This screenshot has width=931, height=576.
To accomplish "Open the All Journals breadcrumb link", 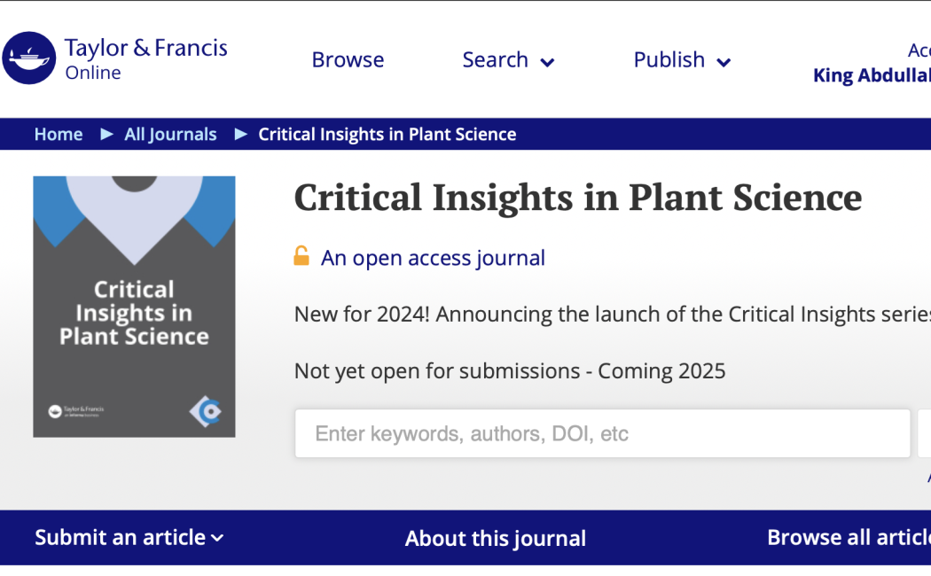I will [x=170, y=134].
